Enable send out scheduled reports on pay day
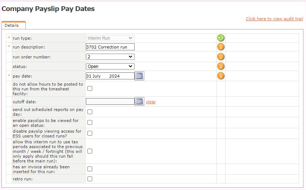This screenshot has height=190, width=306. point(90,112)
